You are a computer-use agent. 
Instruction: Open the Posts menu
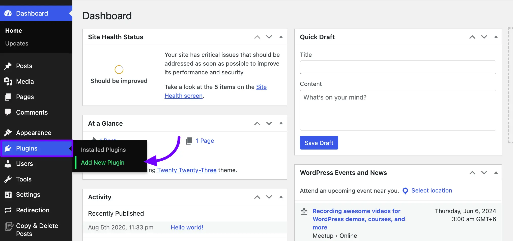[x=36, y=66]
